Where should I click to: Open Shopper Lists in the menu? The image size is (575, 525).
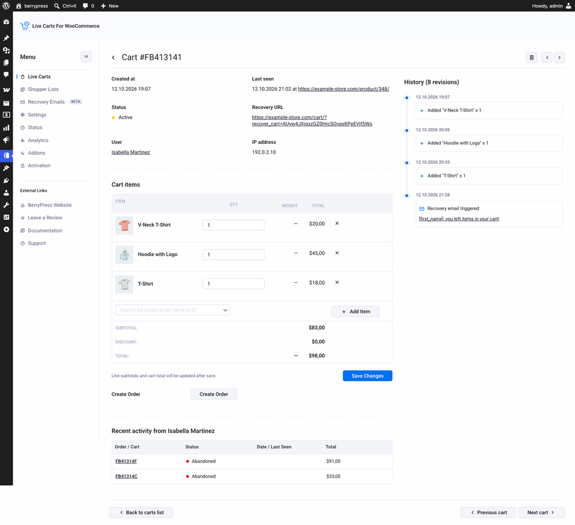[x=43, y=89]
